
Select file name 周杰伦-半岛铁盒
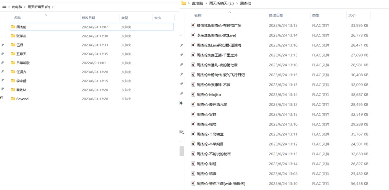pos(210,134)
